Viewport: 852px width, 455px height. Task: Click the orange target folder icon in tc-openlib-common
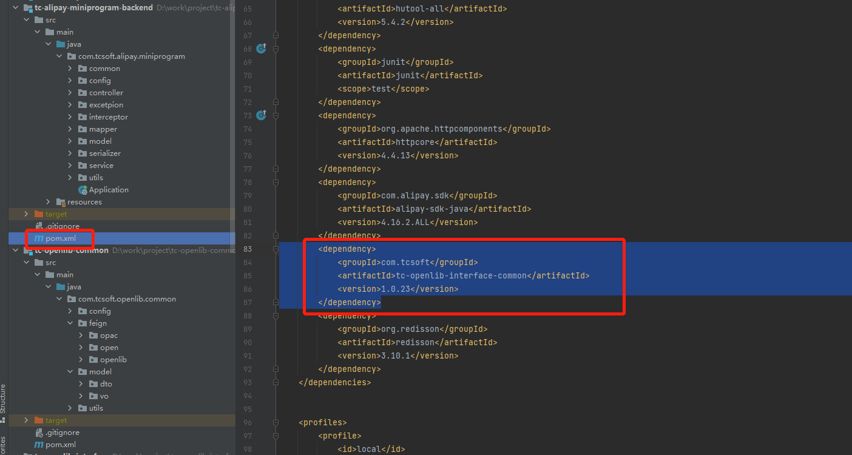(39, 420)
